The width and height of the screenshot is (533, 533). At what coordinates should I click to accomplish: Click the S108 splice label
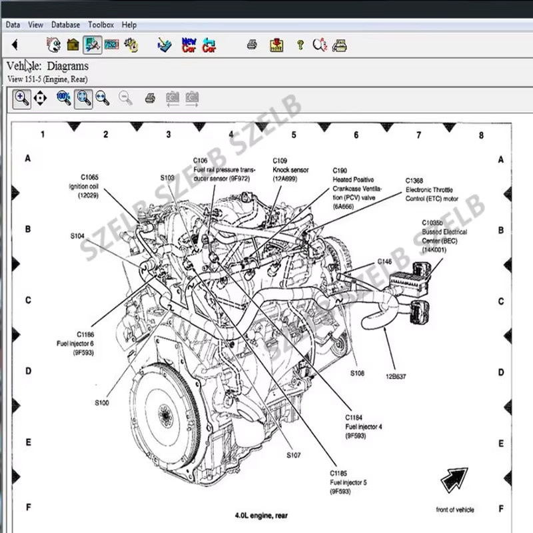pos(357,373)
